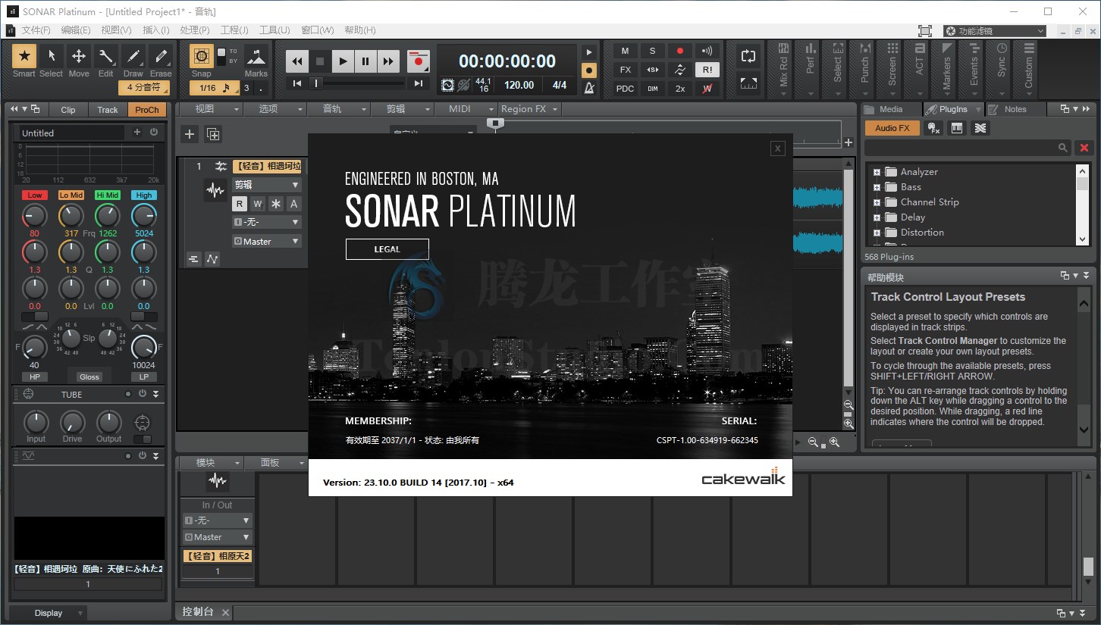This screenshot has height=625, width=1101.
Task: Open the 文件(F) menu
Action: tap(36, 30)
